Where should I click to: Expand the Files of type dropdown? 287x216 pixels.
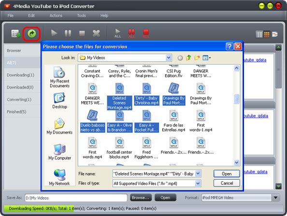tap(198, 183)
